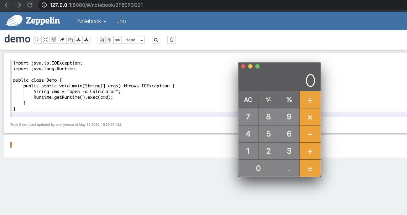Close Calculator with the red window button
Viewport: 407px width, 215px height.
[243, 66]
